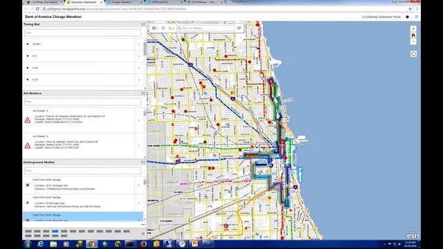Image resolution: width=443 pixels, height=249 pixels.
Task: Expand the second timing mat row arrow
Action: point(138,56)
